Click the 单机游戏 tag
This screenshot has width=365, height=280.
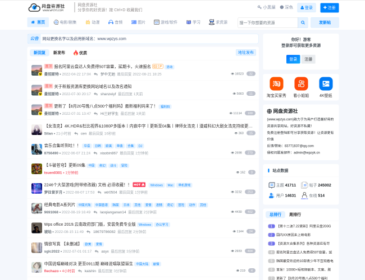click(184, 185)
